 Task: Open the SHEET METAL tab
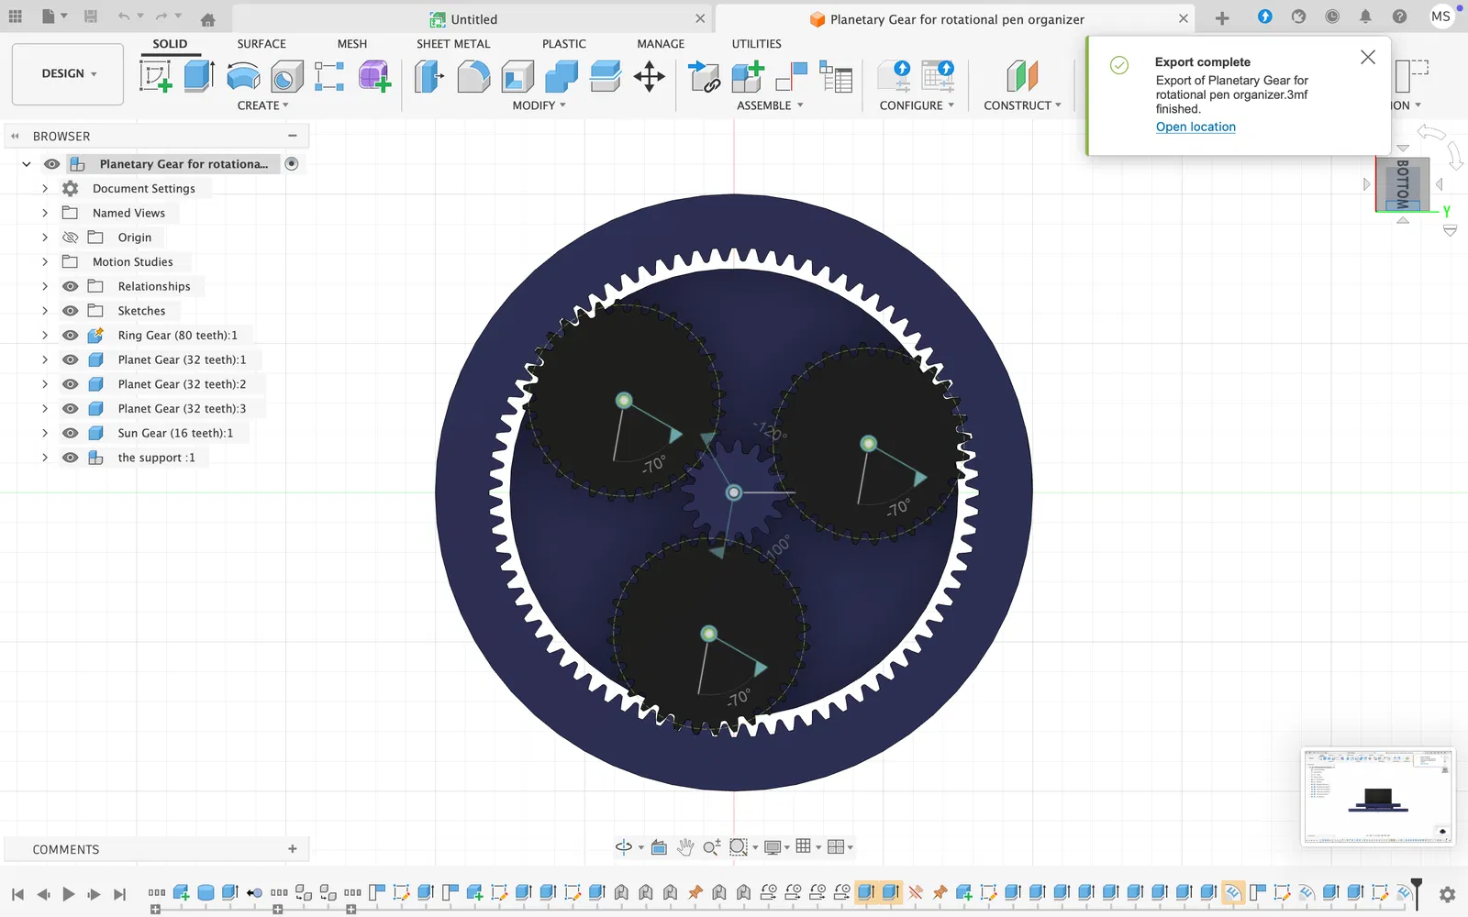coord(453,44)
